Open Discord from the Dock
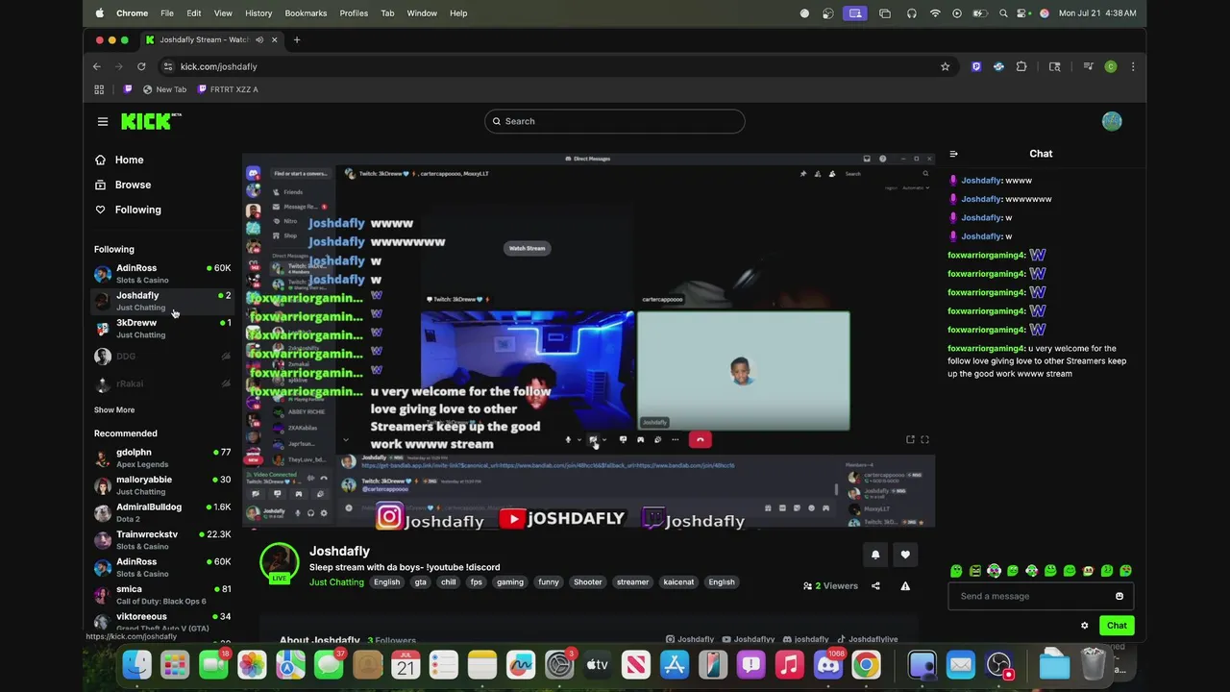 tap(827, 664)
